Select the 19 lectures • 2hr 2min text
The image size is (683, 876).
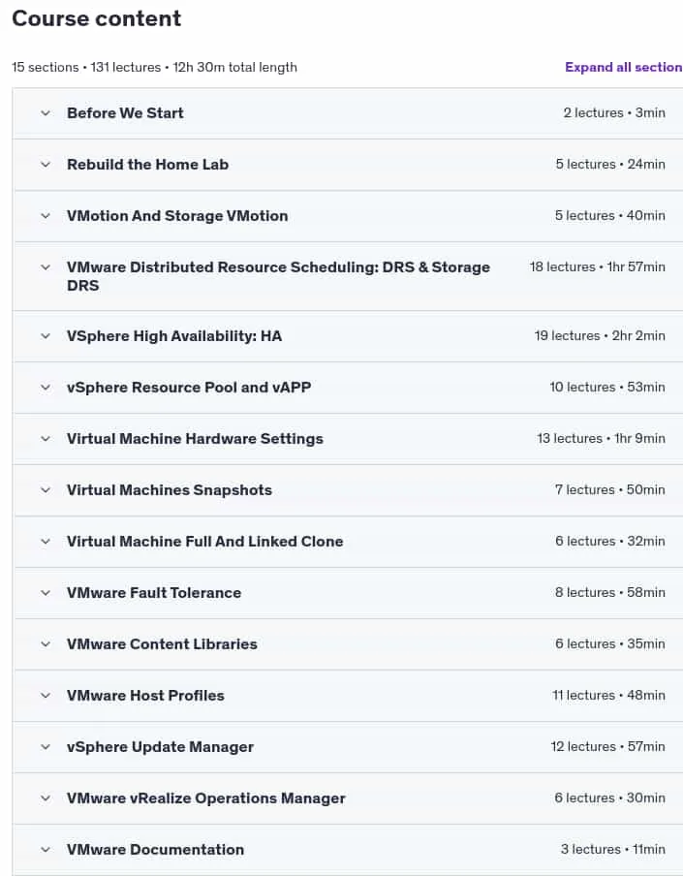pyautogui.click(x=600, y=335)
